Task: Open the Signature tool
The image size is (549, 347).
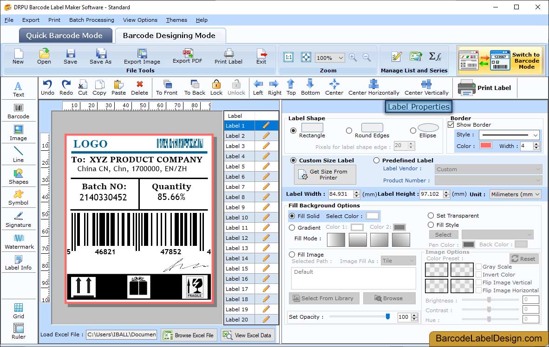Action: (18, 220)
